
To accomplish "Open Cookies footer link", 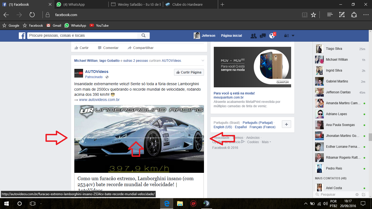I will [x=253, y=142].
